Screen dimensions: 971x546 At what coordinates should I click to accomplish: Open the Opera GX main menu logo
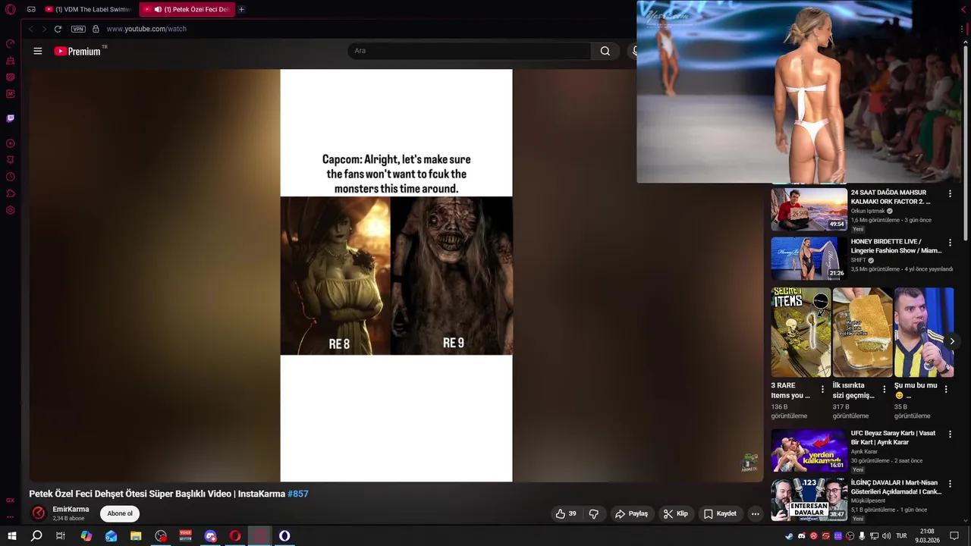pos(11,9)
